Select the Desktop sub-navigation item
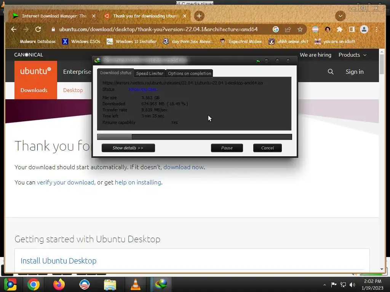390x292 pixels. click(73, 90)
